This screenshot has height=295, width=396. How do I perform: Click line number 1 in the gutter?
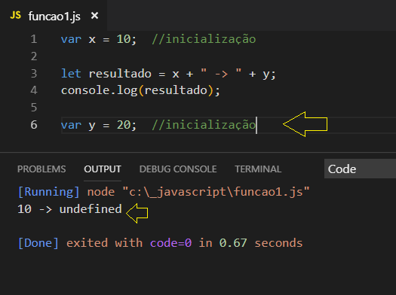pyautogui.click(x=34, y=39)
